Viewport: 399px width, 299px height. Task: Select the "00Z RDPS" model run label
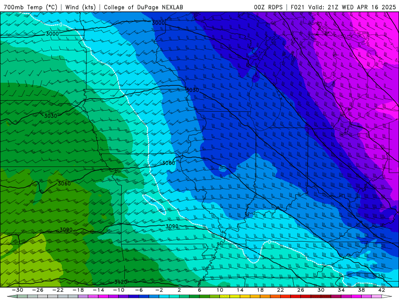point(268,7)
